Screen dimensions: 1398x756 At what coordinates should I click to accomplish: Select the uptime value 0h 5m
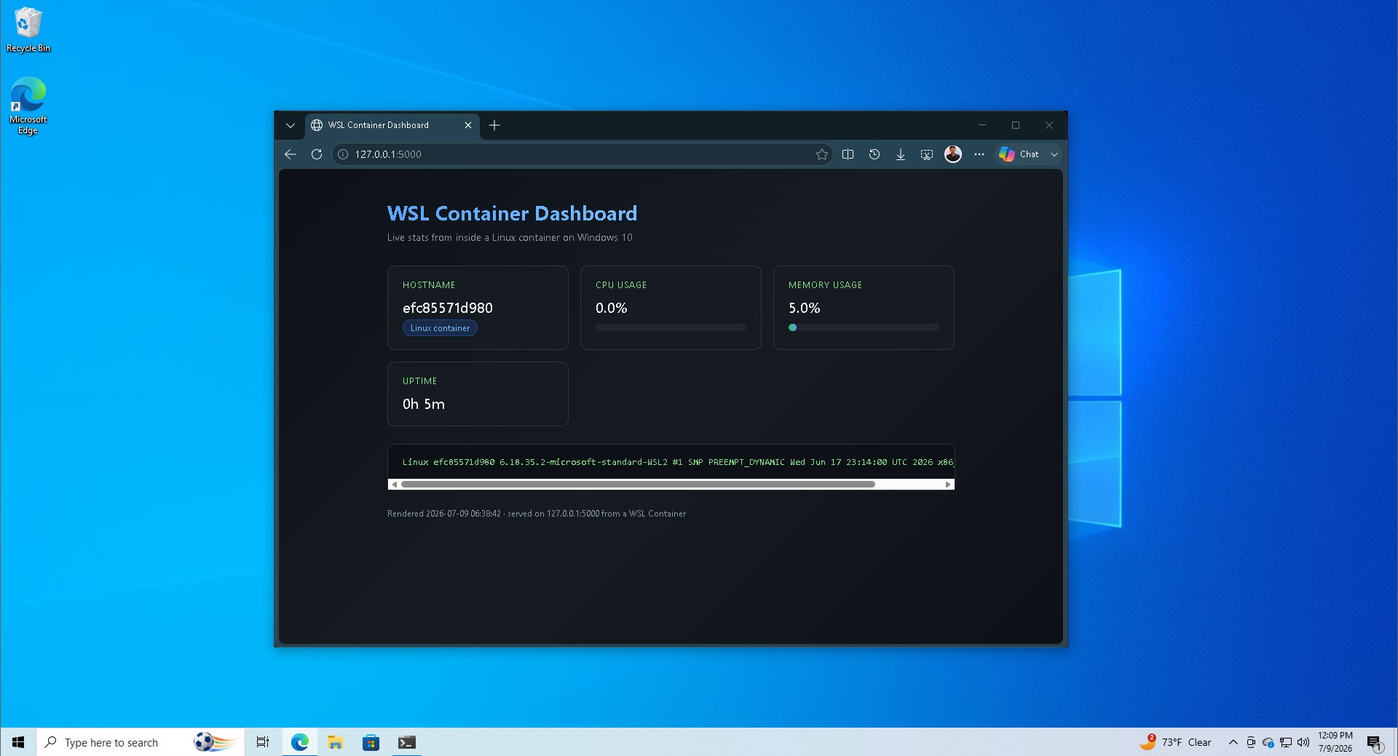click(424, 404)
